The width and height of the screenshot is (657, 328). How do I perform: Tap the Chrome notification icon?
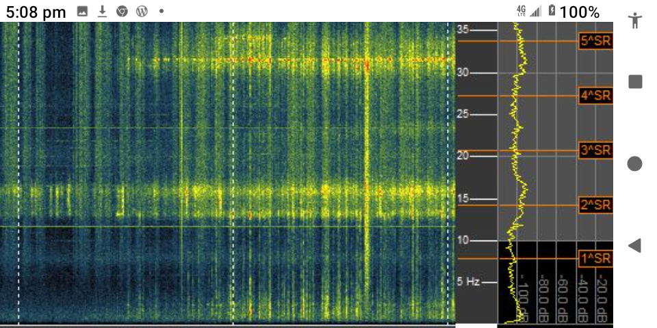[x=122, y=12]
